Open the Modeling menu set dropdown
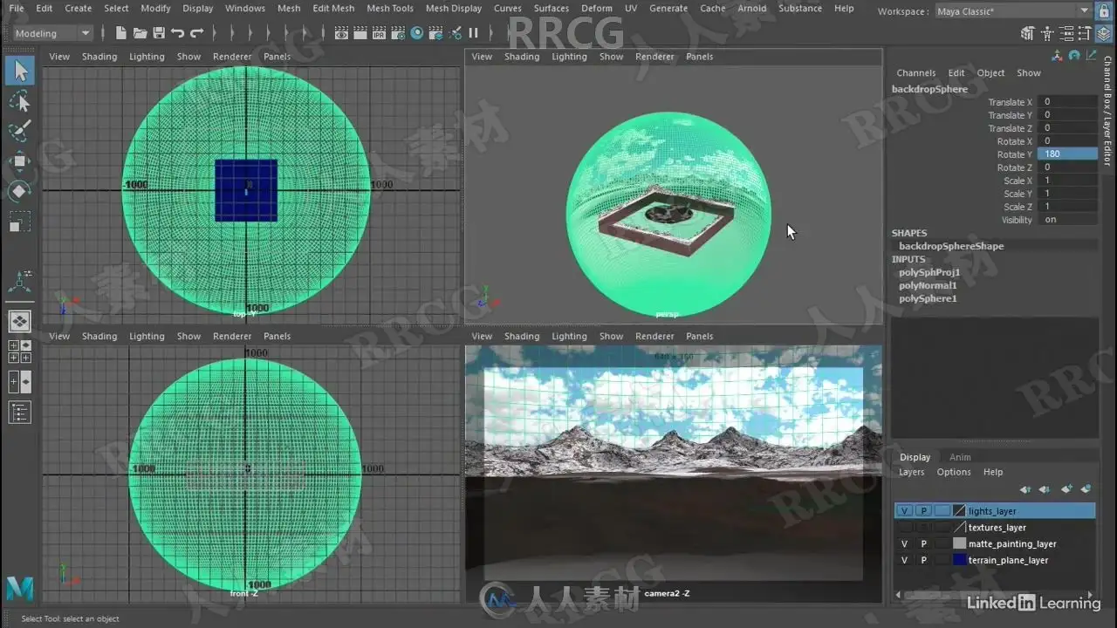Viewport: 1117px width, 628px height. tap(52, 33)
